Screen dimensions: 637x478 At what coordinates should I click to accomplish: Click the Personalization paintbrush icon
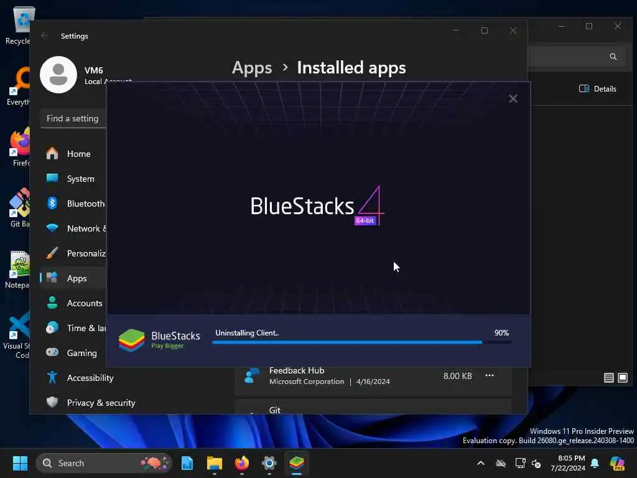coord(52,253)
